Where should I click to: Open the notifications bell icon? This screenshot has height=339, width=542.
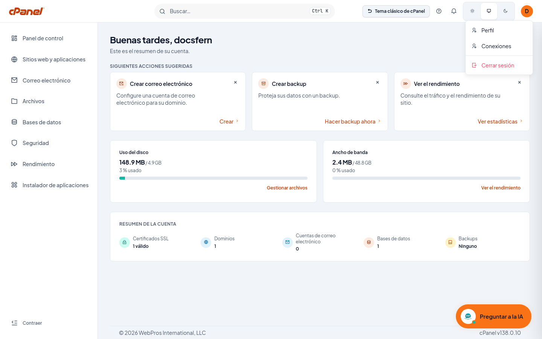pos(454,11)
